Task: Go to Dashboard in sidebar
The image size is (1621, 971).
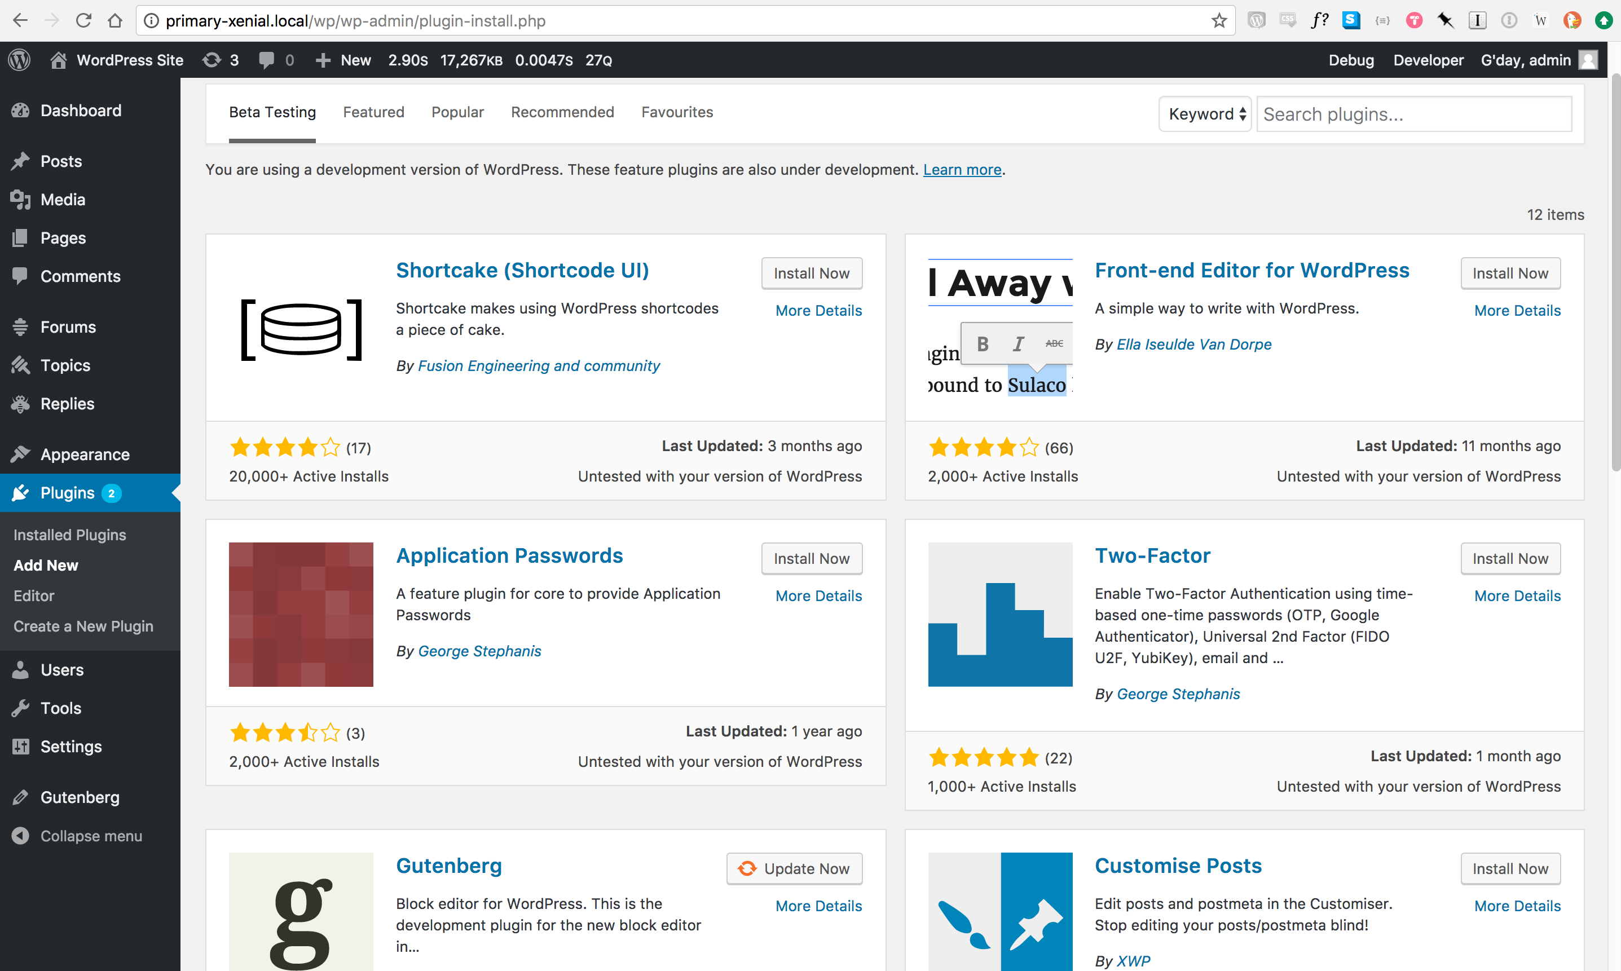Action: (90, 110)
